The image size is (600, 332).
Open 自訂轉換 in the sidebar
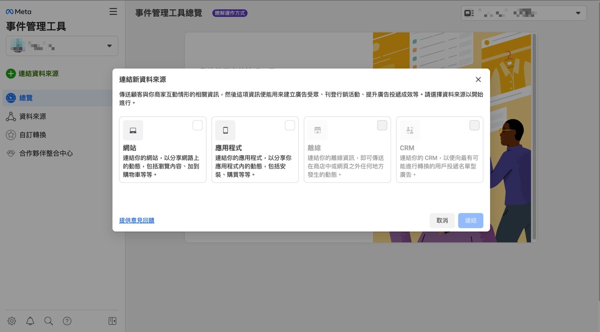(x=33, y=135)
